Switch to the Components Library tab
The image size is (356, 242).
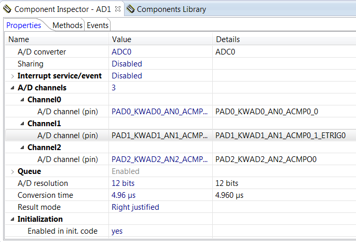pyautogui.click(x=171, y=9)
